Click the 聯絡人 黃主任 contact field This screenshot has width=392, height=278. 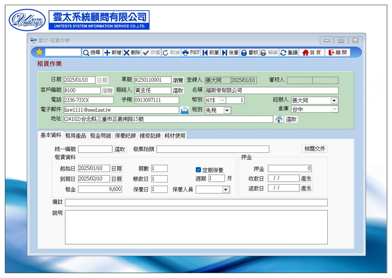click(x=153, y=90)
